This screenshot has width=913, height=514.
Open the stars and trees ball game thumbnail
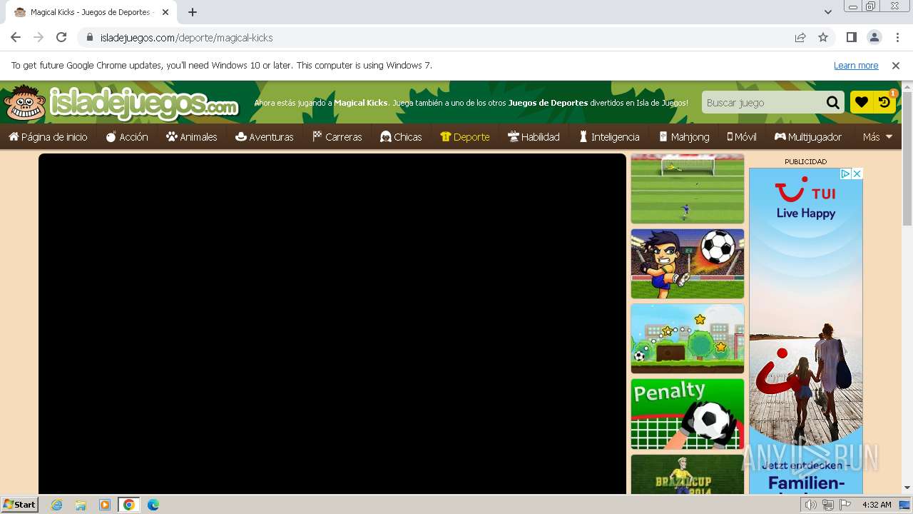point(688,338)
